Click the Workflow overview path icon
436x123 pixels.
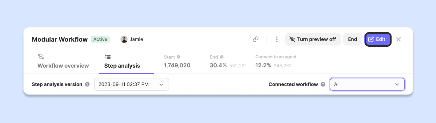tap(41, 57)
